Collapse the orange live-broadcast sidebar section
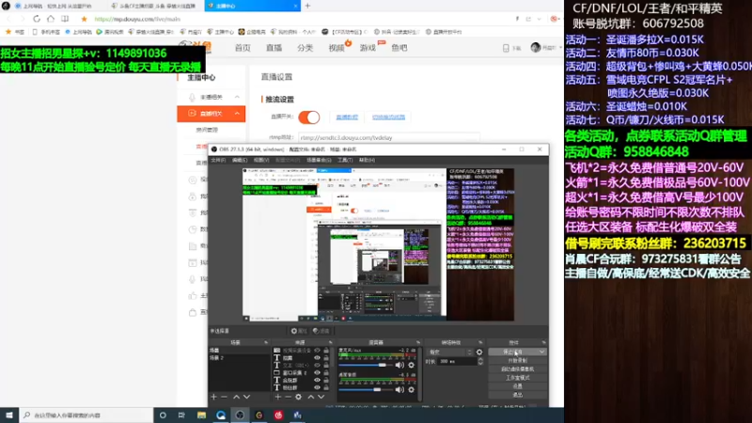752x423 pixels. [x=237, y=114]
